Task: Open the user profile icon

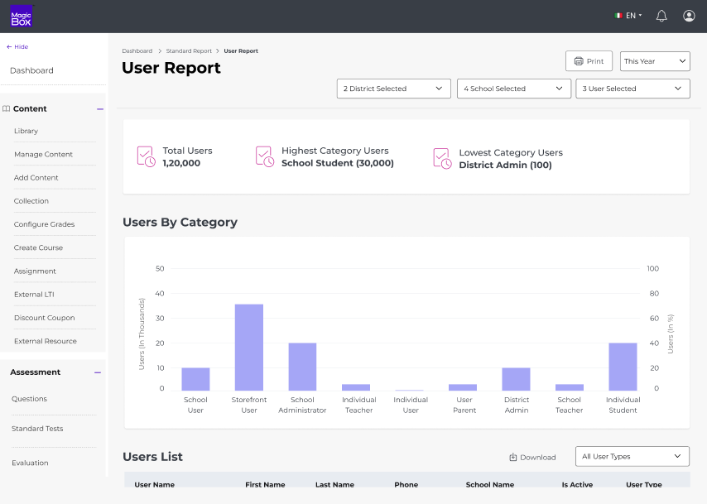Action: pyautogui.click(x=689, y=16)
